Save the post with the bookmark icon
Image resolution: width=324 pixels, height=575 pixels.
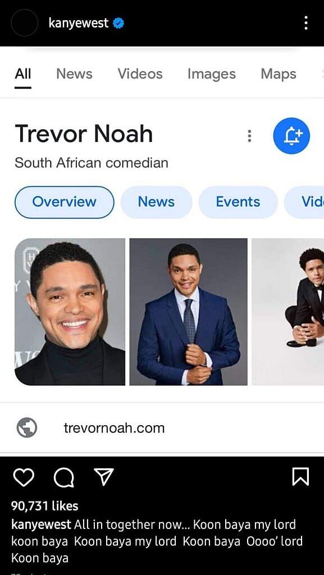pos(300,477)
